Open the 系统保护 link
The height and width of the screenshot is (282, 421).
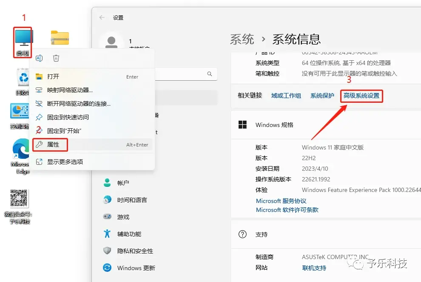point(322,96)
